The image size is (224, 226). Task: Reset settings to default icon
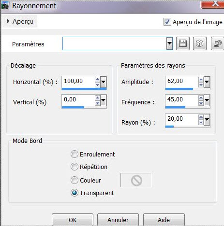click(217, 43)
